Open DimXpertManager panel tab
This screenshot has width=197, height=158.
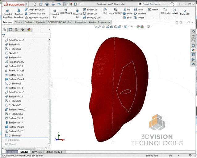pos(23,30)
